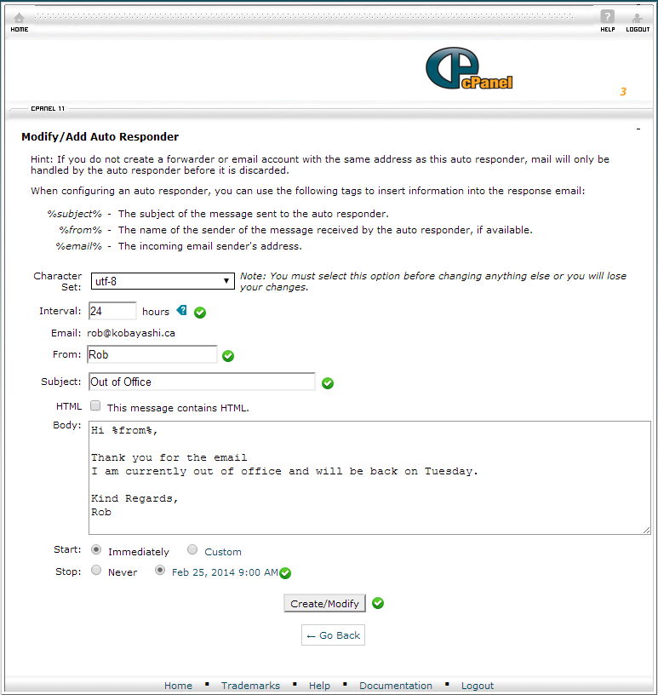Select Start Custom radio button

(x=192, y=549)
